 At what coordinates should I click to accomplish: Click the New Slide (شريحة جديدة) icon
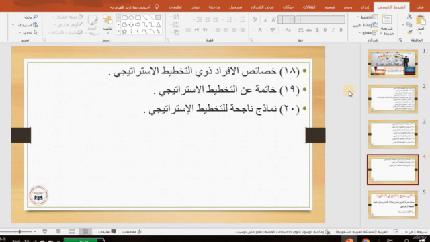click(x=387, y=19)
